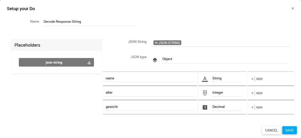
Task: Click the text icon on json-string placeholder
Action: (89, 62)
